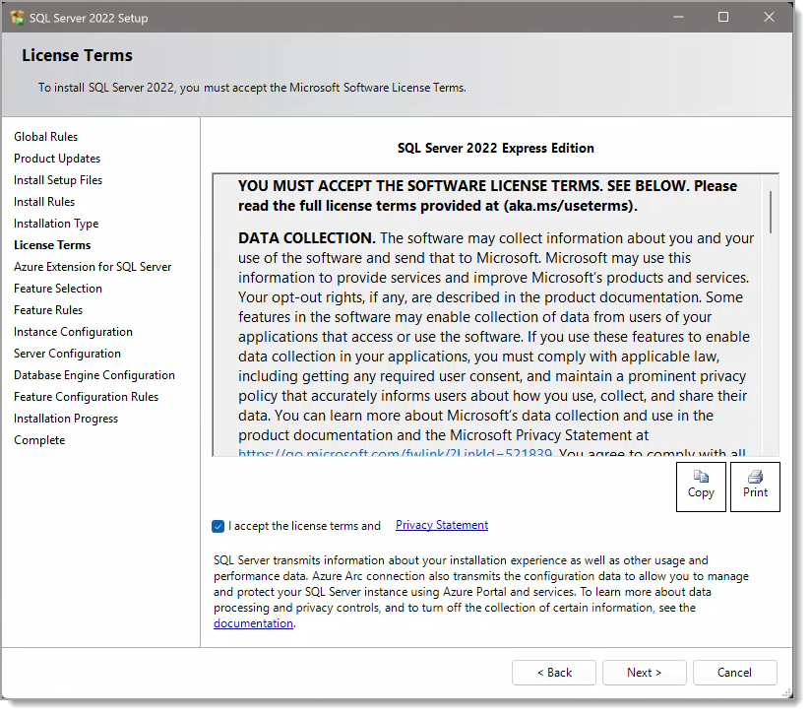Select Installation Progress step
Viewport: 810px width, 715px height.
66,420
